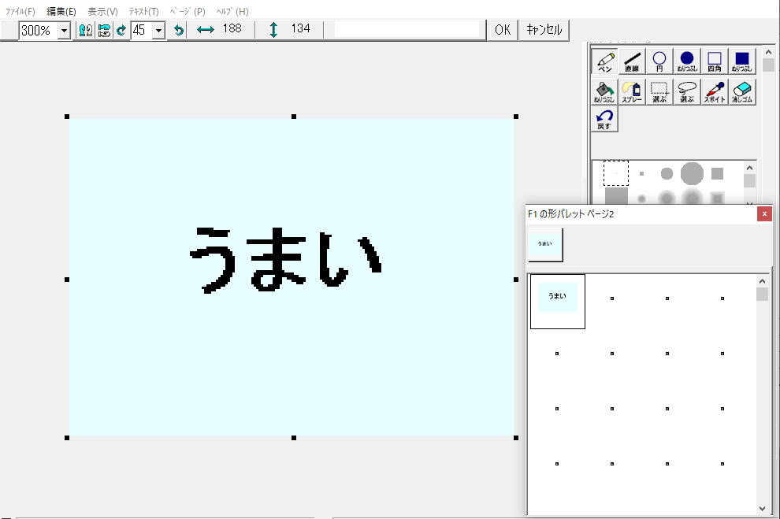Viewport: 780px width, 519px height.
Task: Click the vertical height arrow icon
Action: (x=273, y=30)
